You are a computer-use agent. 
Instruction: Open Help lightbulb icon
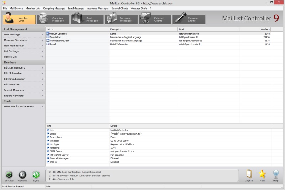coord(276,174)
